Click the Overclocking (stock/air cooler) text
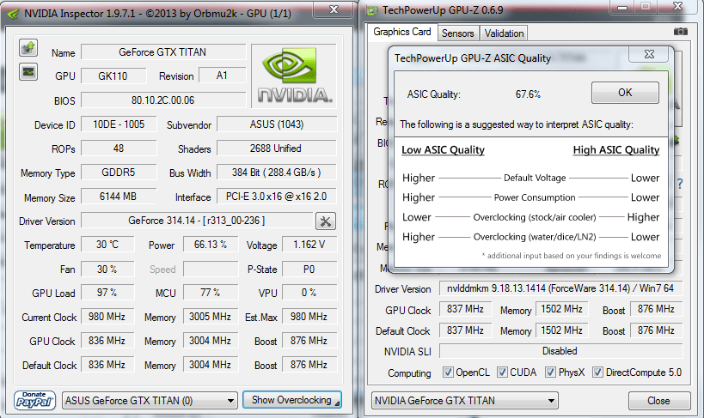This screenshot has height=418, width=704. 535,217
